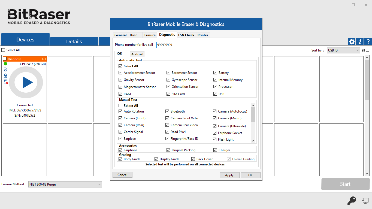Viewport: 372px width, 209px height.
Task: Open the ESN Check tab
Action: pyautogui.click(x=186, y=35)
